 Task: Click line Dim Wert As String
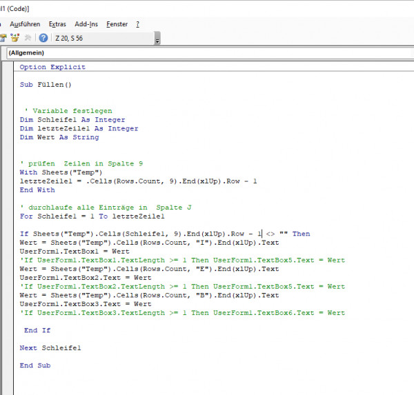59,137
